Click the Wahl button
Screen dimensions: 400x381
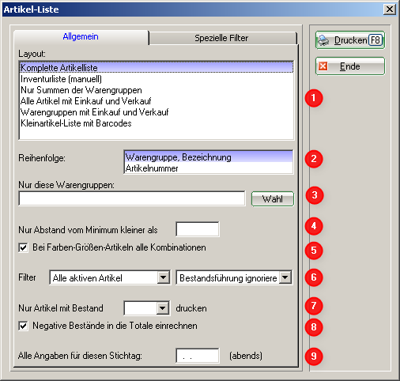pyautogui.click(x=273, y=199)
